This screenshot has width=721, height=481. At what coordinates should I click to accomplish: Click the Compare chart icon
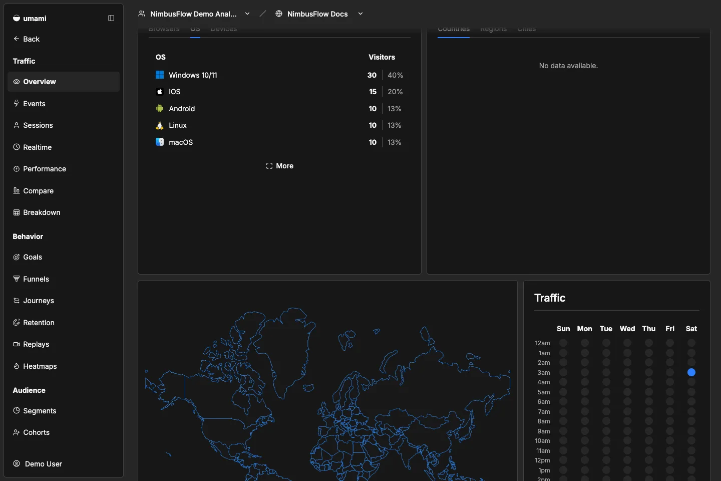tap(17, 190)
